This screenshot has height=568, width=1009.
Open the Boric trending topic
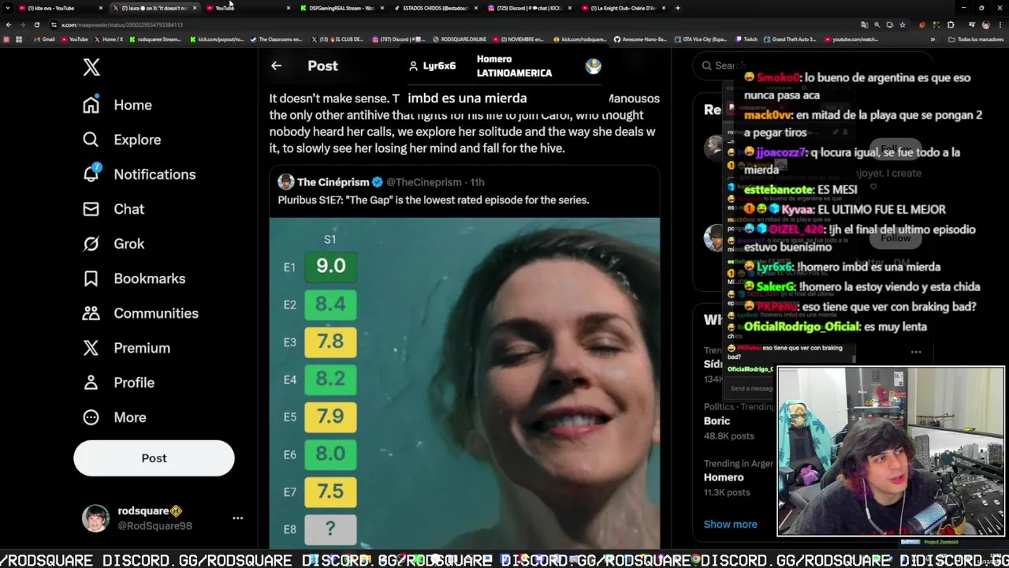(717, 421)
